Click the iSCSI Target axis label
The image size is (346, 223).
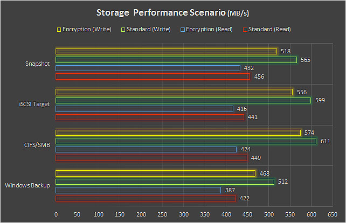(35, 104)
